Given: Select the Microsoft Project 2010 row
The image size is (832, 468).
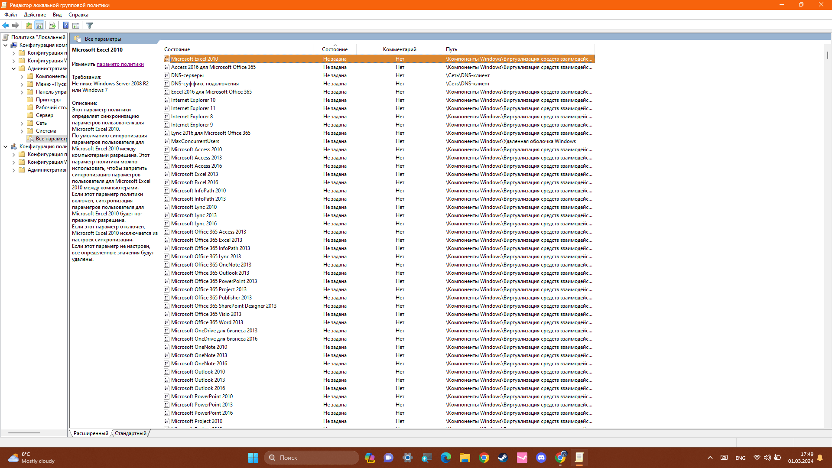Looking at the screenshot, I should point(379,421).
